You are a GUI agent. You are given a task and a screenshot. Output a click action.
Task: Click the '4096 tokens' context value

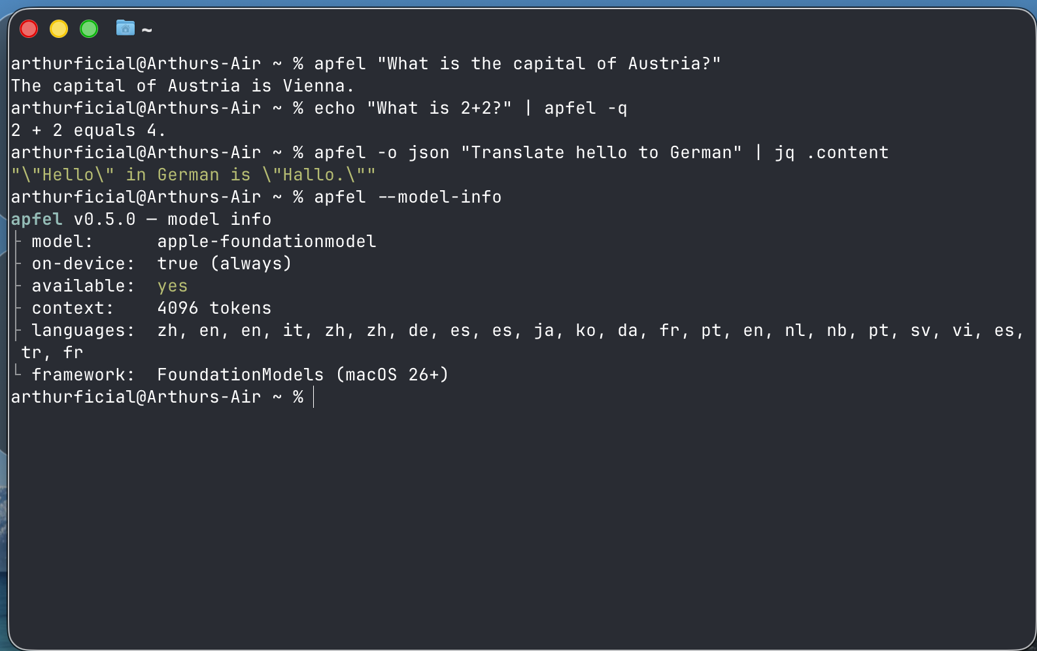click(x=214, y=308)
